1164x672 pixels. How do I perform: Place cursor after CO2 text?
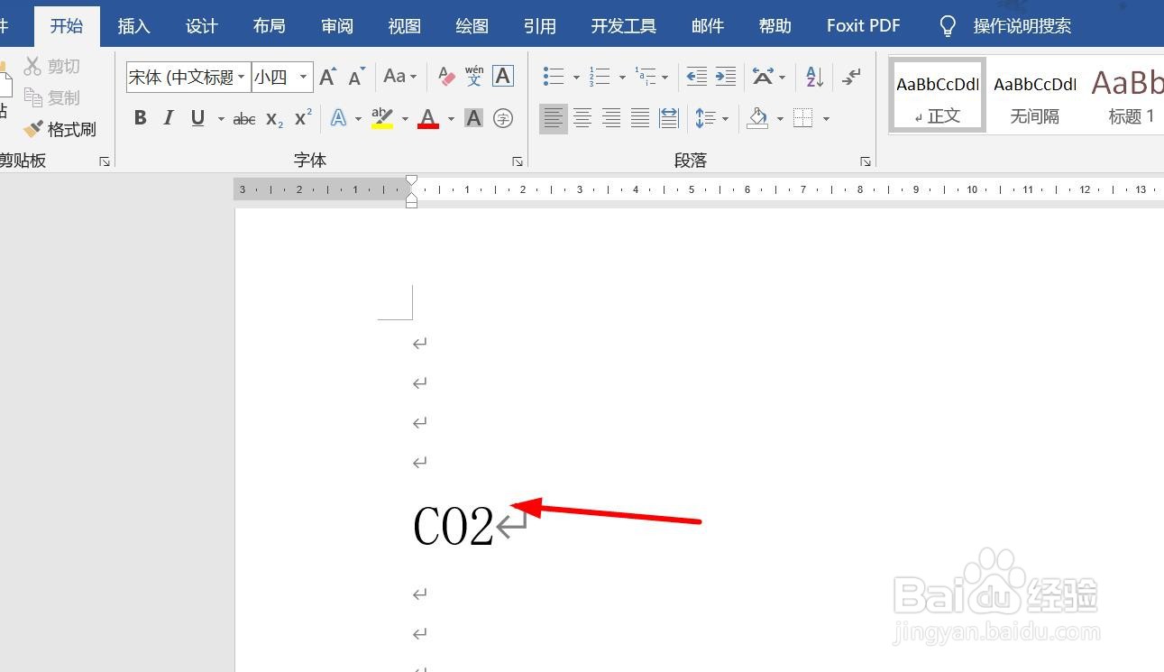coord(495,527)
